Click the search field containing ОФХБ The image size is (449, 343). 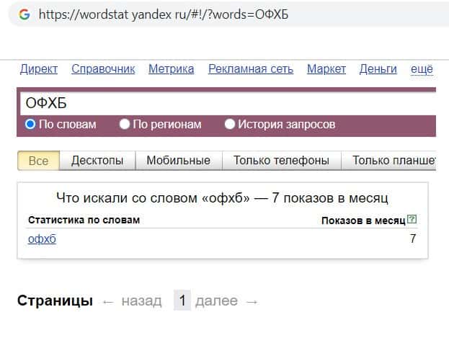pos(228,103)
